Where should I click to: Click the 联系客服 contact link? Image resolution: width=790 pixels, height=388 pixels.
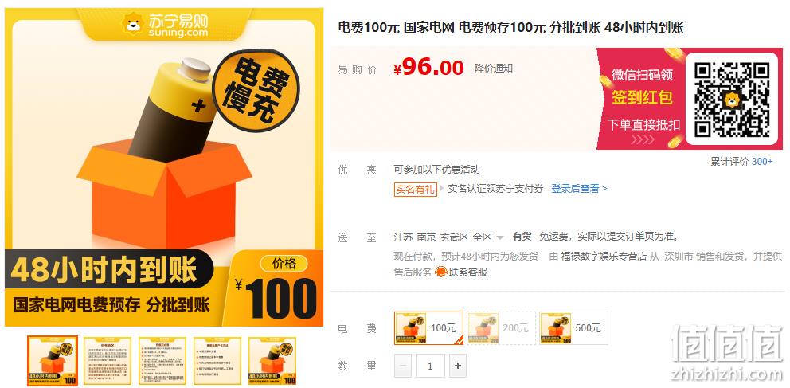468,272
